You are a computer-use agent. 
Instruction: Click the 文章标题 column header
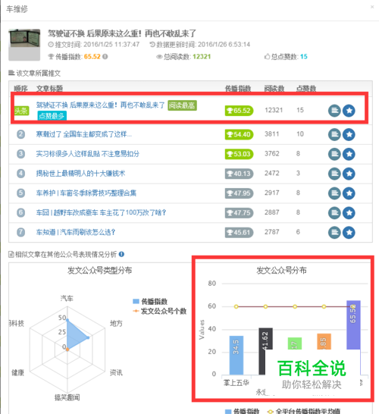click(x=49, y=89)
